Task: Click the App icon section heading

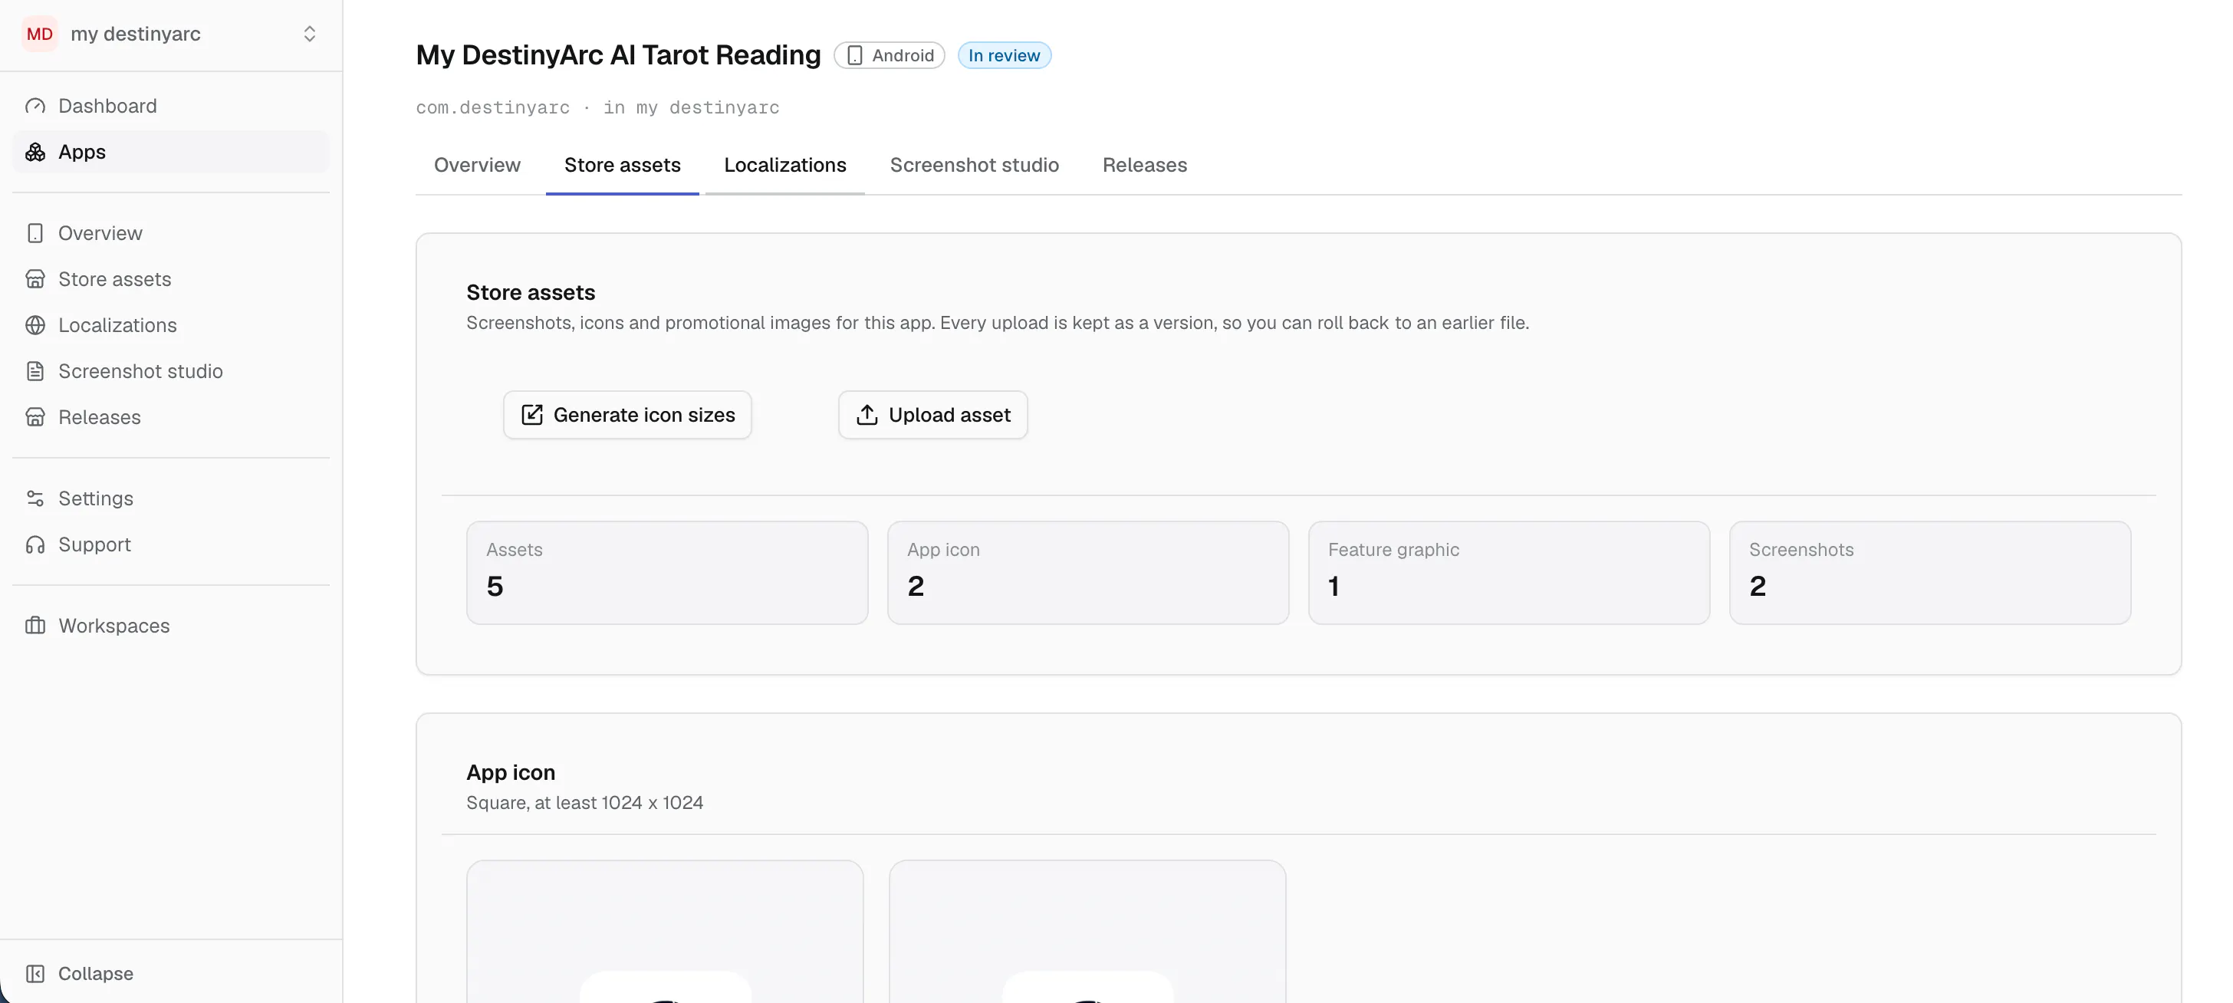Action: [511, 772]
